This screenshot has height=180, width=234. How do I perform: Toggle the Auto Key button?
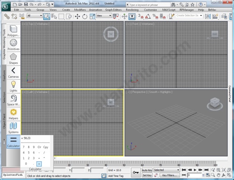[x=147, y=170]
